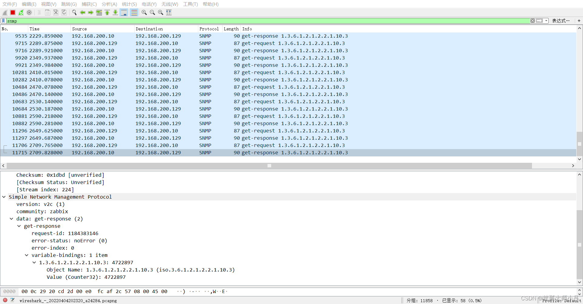Select request-id: 1184383146 field
The height and width of the screenshot is (304, 583).
pyautogui.click(x=65, y=233)
